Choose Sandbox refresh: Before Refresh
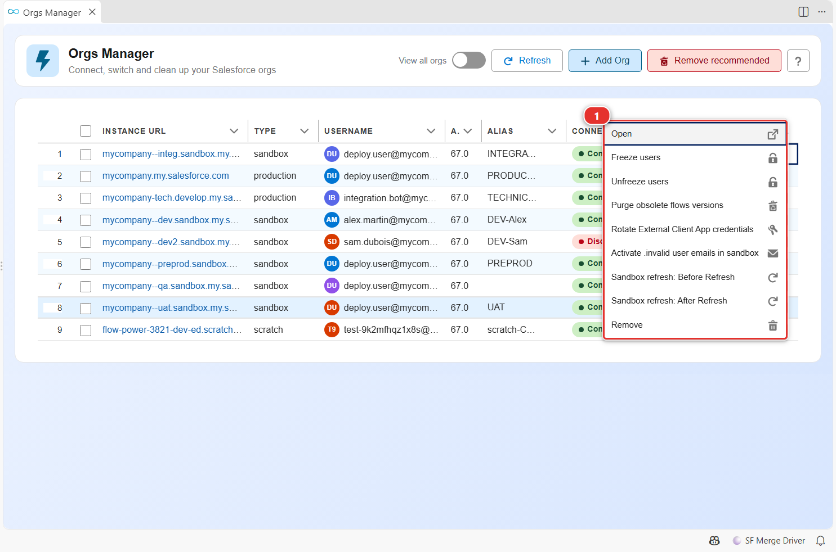This screenshot has height=552, width=836. 695,277
